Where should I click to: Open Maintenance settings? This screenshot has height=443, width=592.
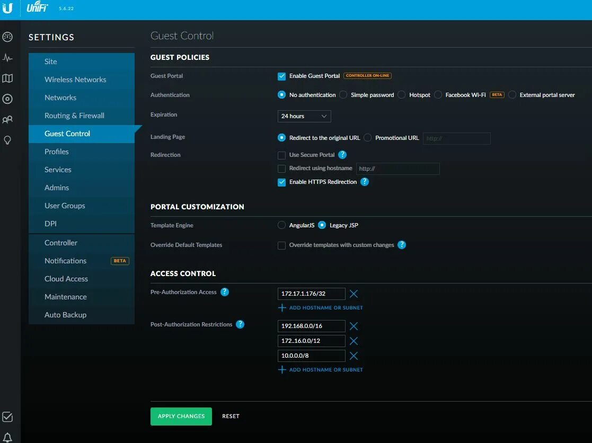tap(82, 297)
